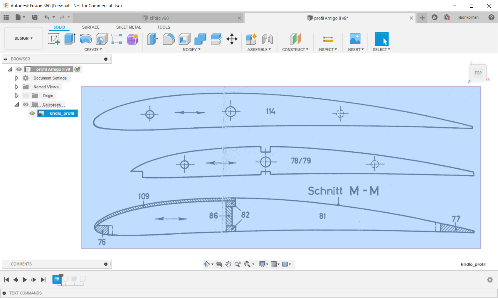Switch to the SHEET METAL tab

tap(128, 27)
